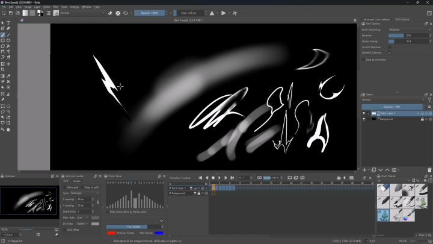Choose the Crop tool

coord(3,70)
